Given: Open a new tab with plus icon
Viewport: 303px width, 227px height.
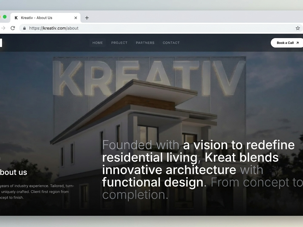Looking at the screenshot, I should click(87, 18).
